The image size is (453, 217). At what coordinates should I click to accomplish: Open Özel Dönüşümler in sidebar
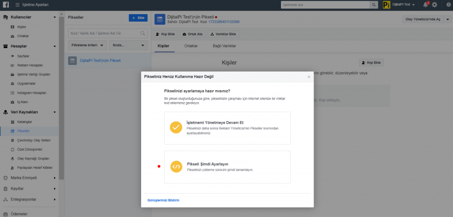tap(30, 149)
